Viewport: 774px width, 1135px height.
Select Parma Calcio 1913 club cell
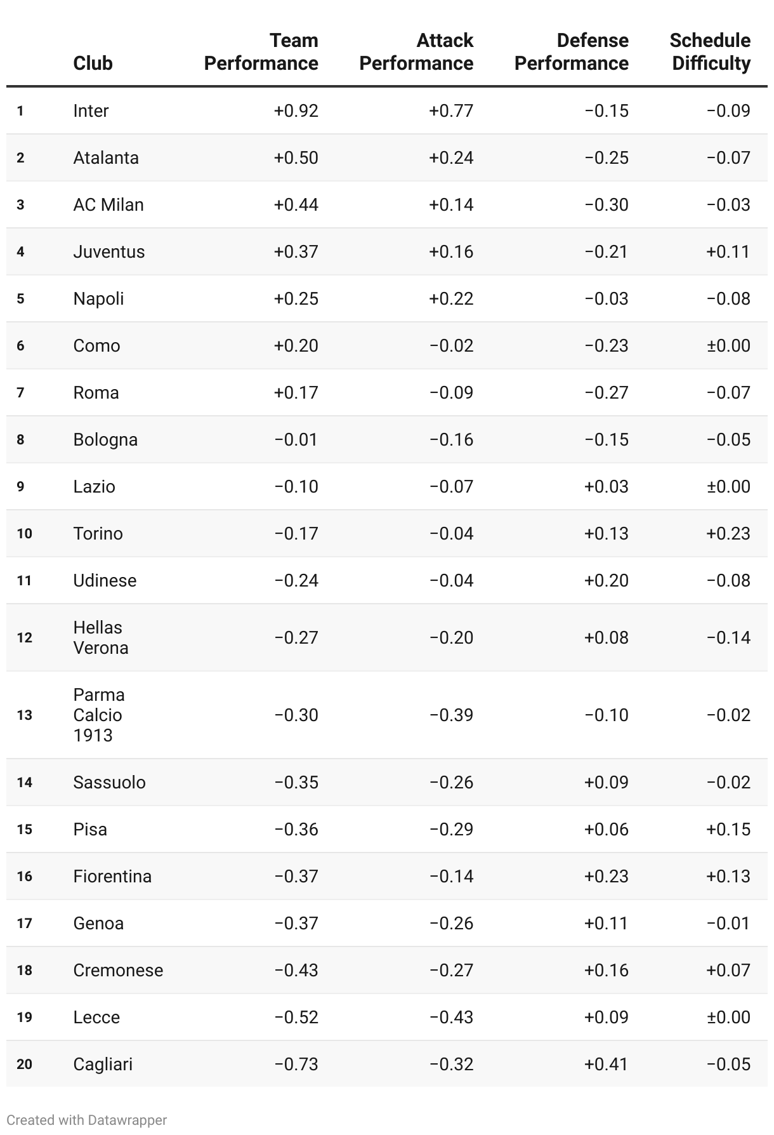coord(99,715)
